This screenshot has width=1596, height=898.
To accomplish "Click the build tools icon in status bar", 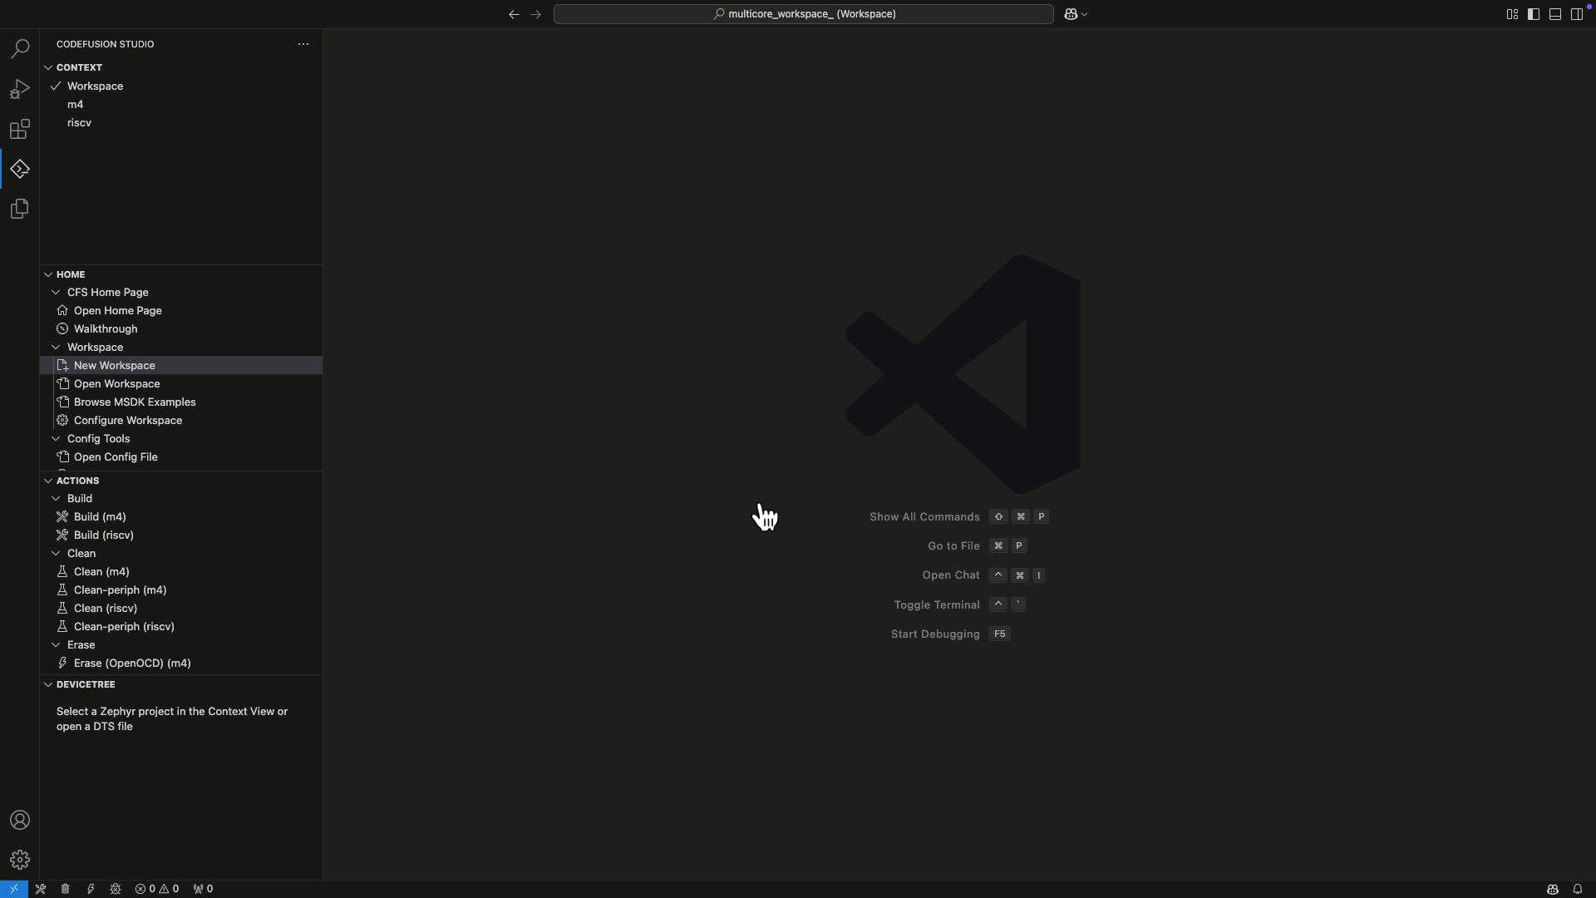I will [x=40, y=889].
